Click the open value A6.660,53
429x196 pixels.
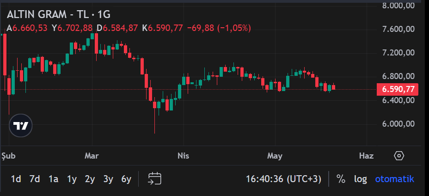click(x=27, y=28)
